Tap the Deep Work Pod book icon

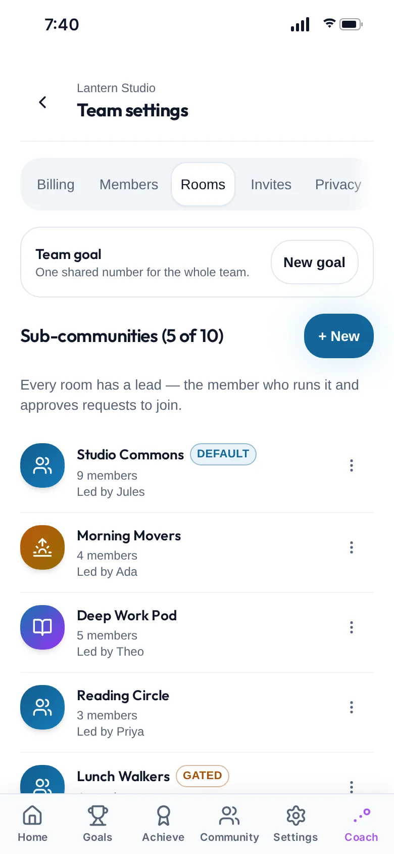click(x=42, y=627)
